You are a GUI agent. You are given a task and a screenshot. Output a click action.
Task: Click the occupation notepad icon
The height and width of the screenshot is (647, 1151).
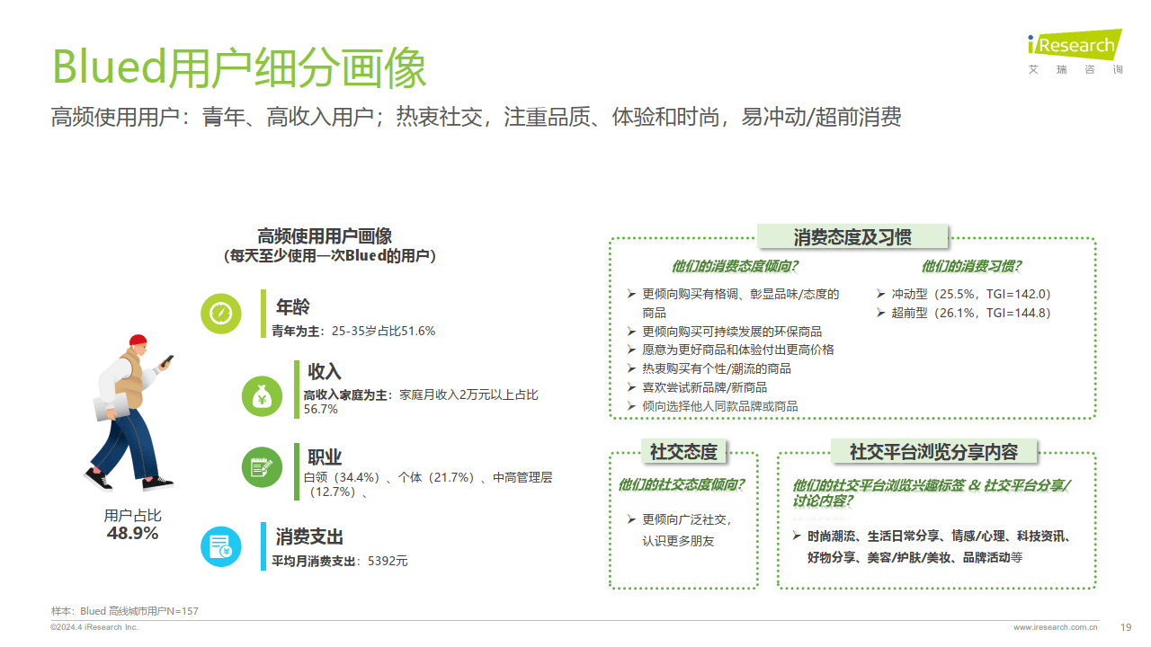pyautogui.click(x=263, y=467)
